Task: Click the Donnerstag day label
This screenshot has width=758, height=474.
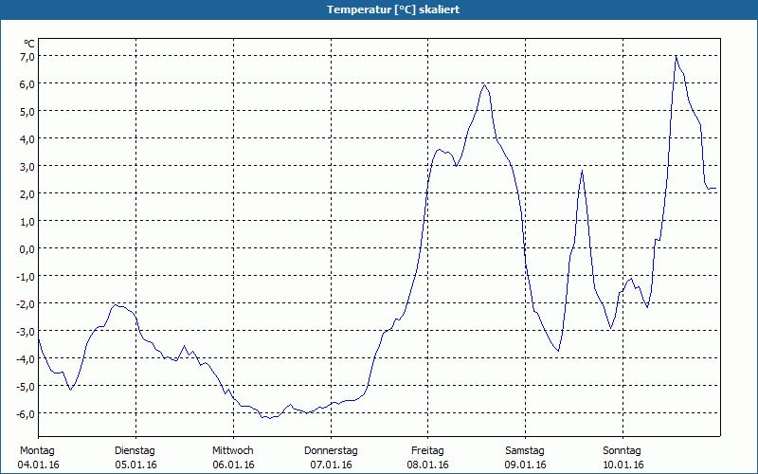Action: [x=331, y=451]
